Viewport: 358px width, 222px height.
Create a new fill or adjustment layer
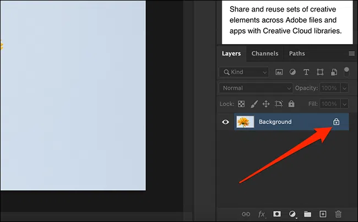[x=292, y=214]
